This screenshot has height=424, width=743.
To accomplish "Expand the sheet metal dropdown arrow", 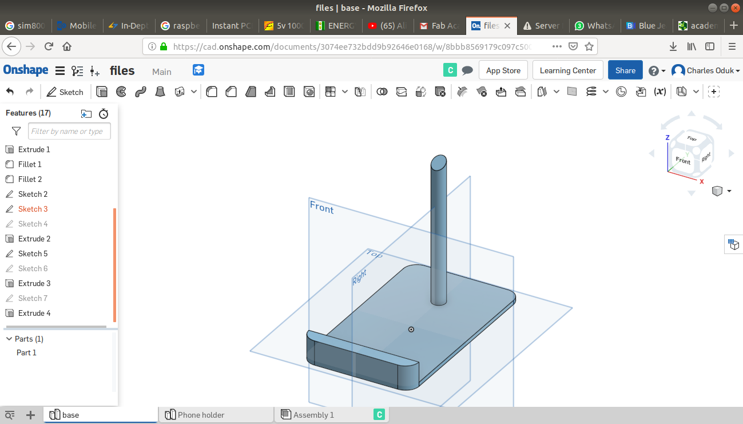I will (x=696, y=92).
